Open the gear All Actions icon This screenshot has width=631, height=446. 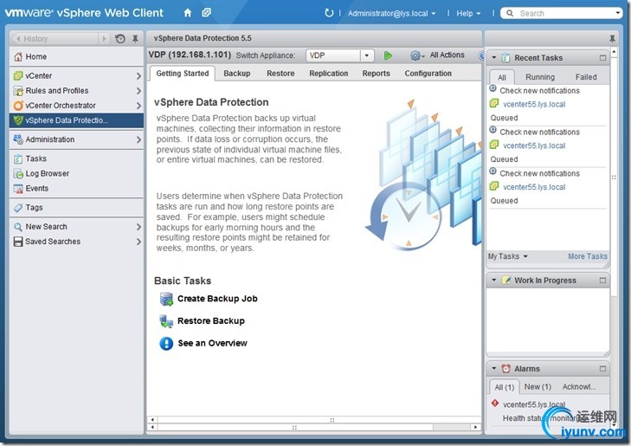[x=415, y=55]
